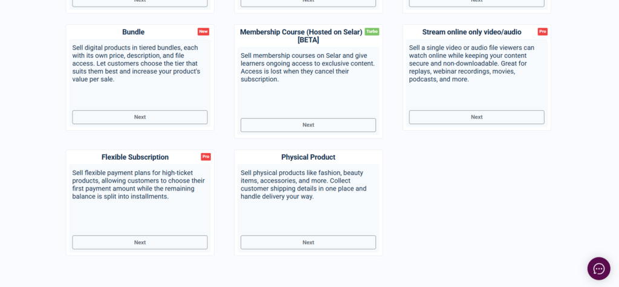Screen dimensions: 619x287
Task: Select the Stream online only video/audio title
Action: pyautogui.click(x=472, y=32)
